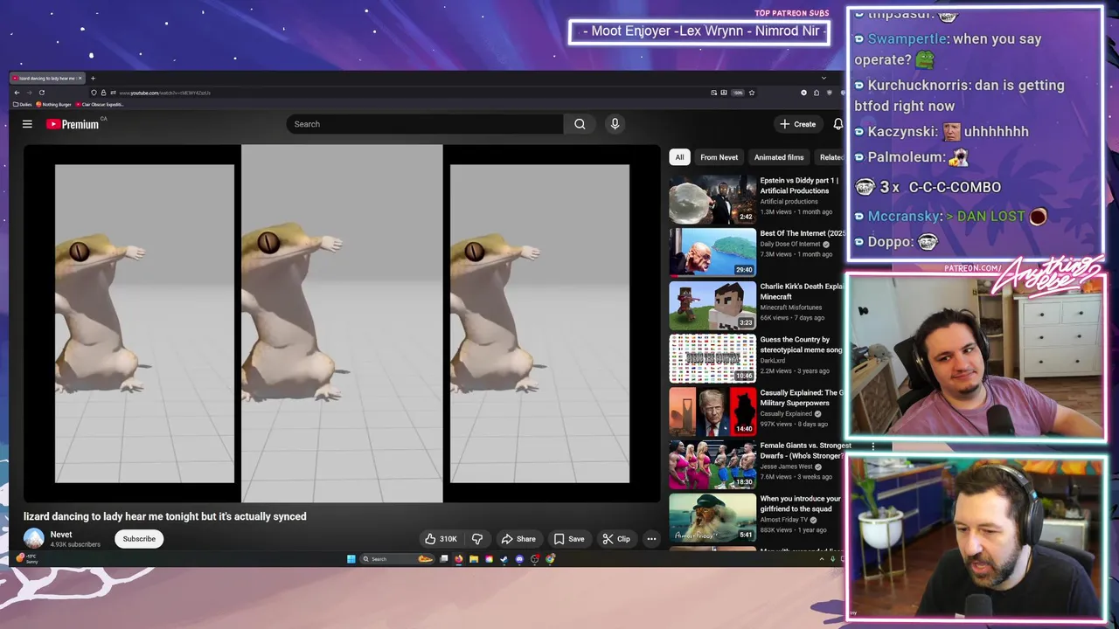
Task: Open the more actions three-dot button
Action: click(x=651, y=539)
